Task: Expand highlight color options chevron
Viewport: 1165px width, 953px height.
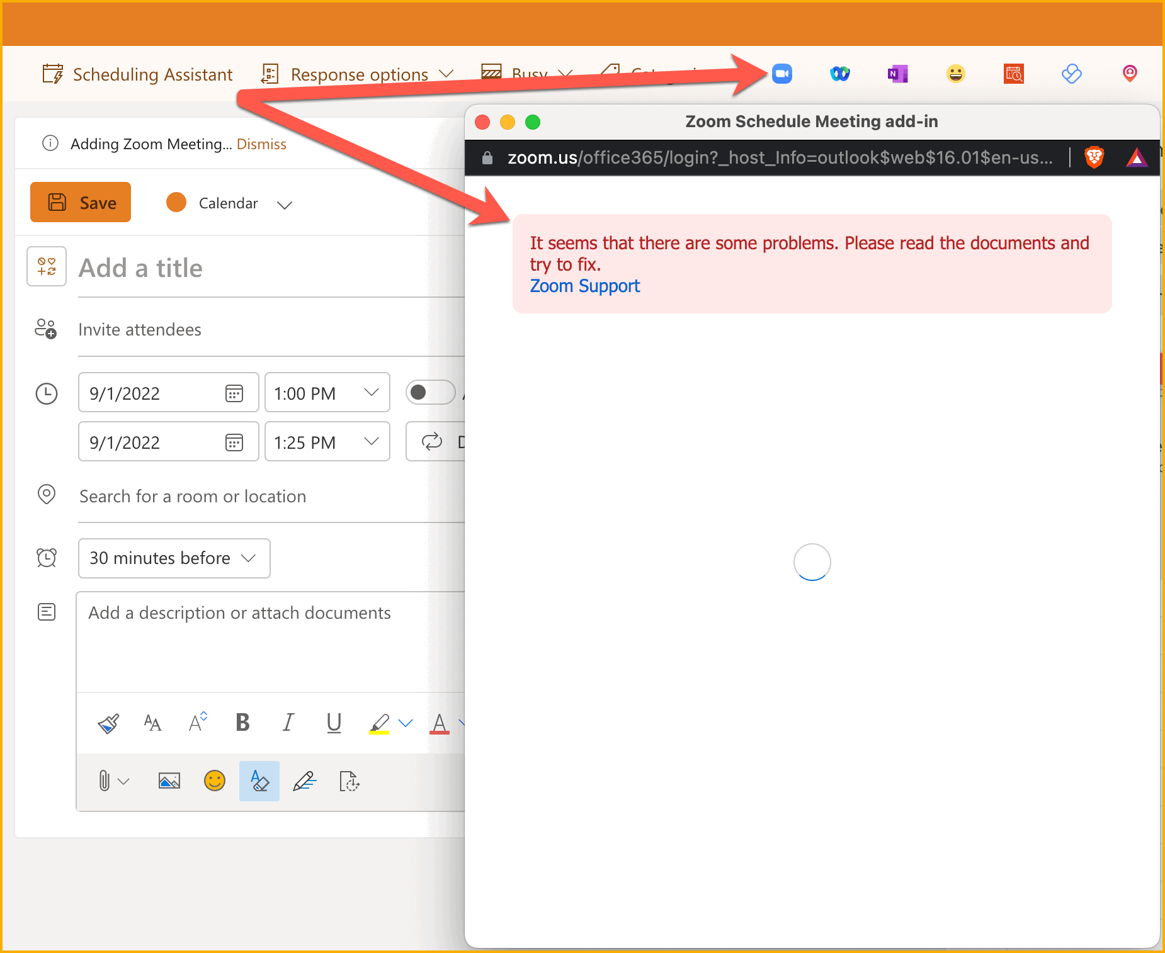Action: (x=406, y=723)
